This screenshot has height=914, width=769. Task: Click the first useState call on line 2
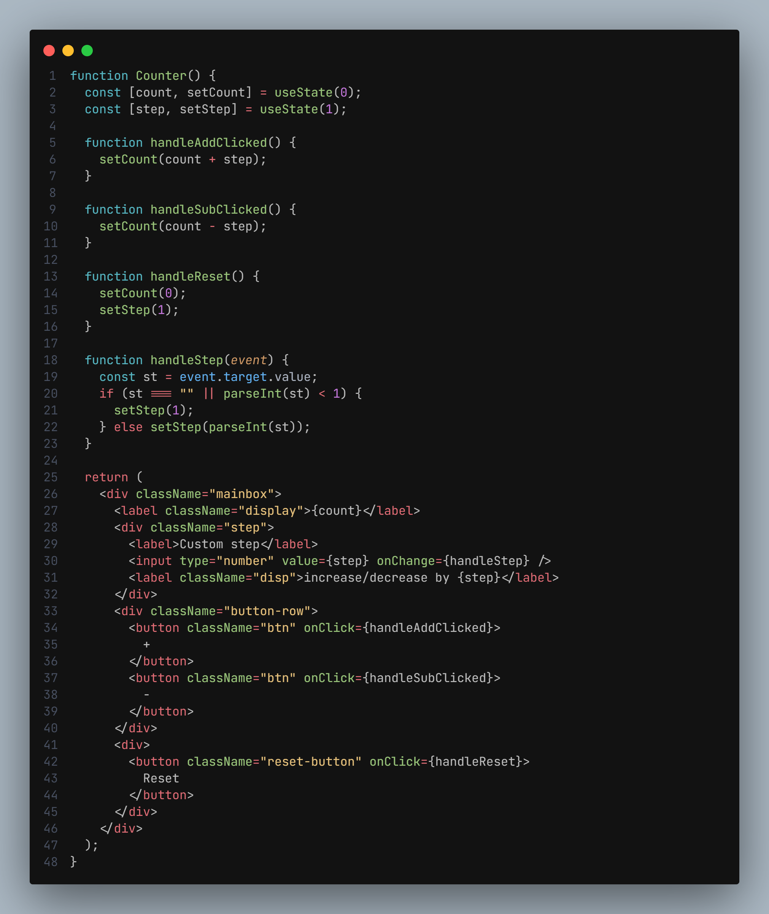point(303,92)
